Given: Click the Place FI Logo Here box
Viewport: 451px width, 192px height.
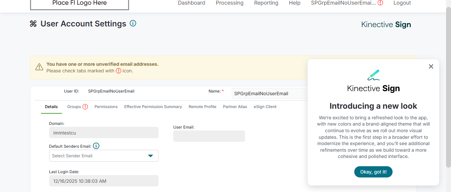Looking at the screenshot, I should pyautogui.click(x=80, y=4).
